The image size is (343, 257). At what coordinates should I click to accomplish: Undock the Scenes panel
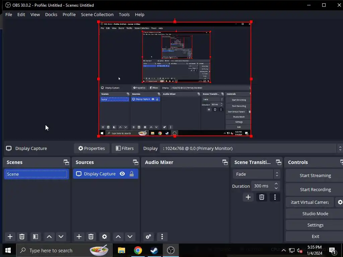66,162
